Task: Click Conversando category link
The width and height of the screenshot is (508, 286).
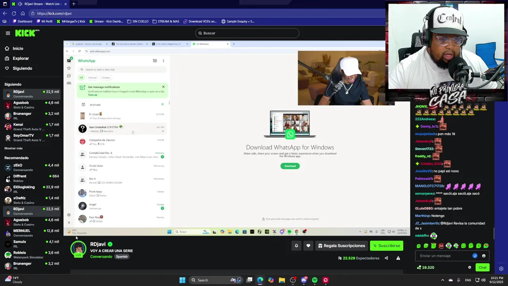Action: click(101, 257)
